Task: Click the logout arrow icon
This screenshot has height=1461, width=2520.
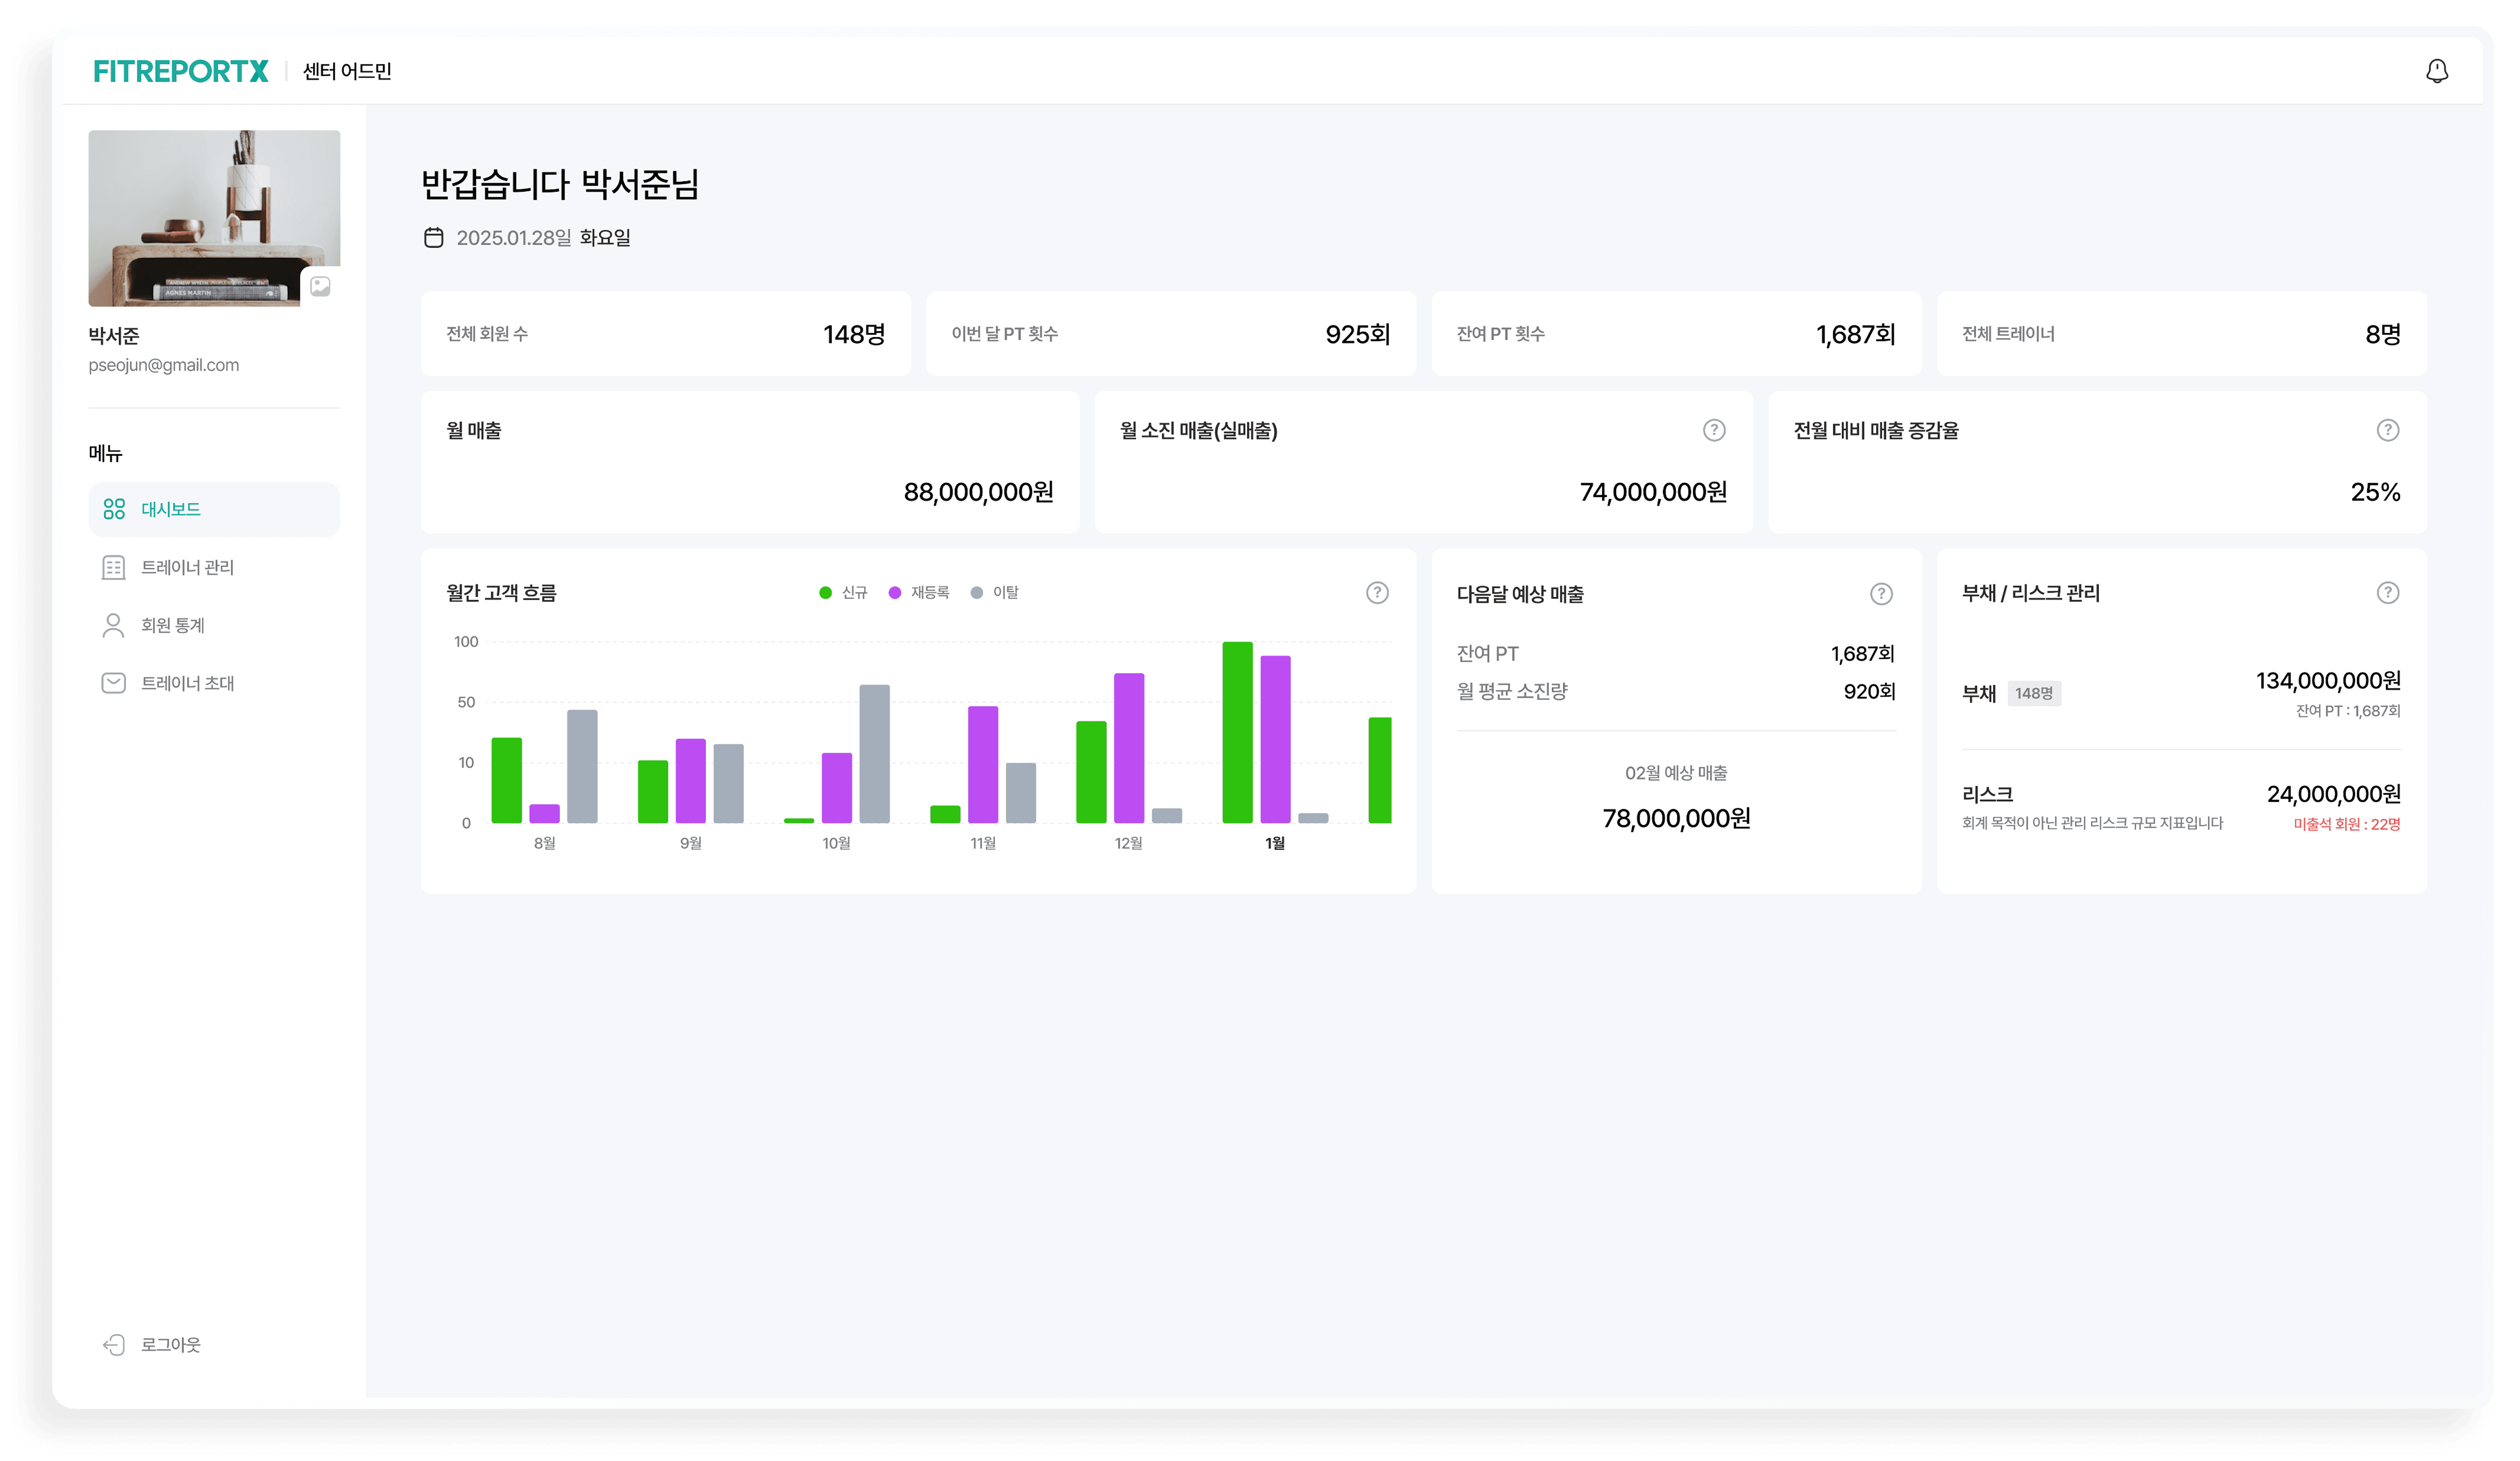Action: 114,1344
